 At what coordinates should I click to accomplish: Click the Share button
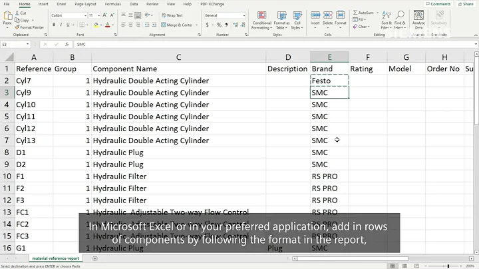(466, 4)
